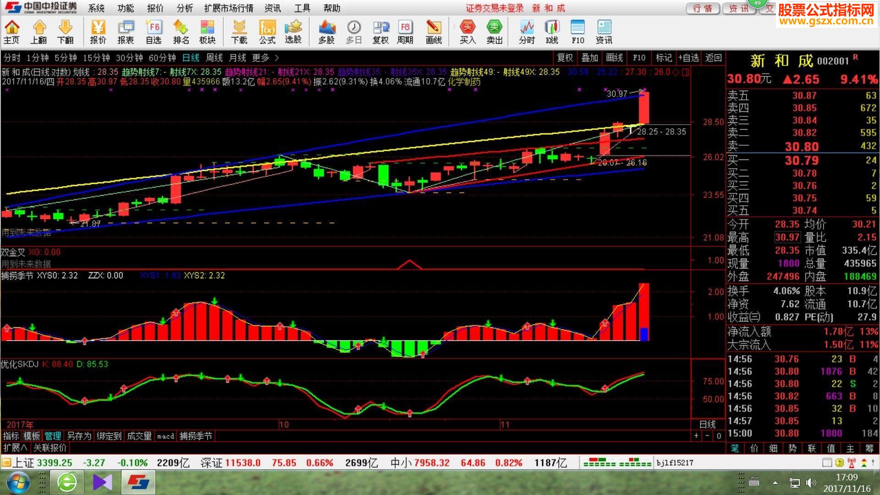880x495 pixels.
Task: Select the macd indicator tab
Action: pos(165,436)
